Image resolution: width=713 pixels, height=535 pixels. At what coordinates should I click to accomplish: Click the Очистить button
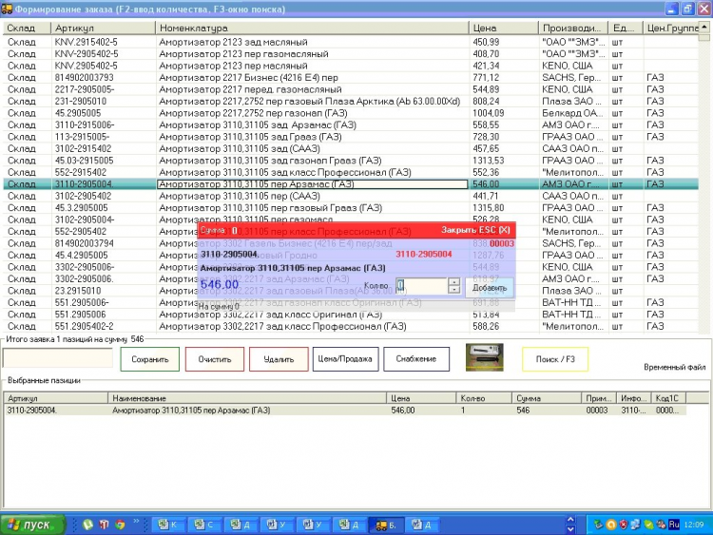[x=215, y=359]
